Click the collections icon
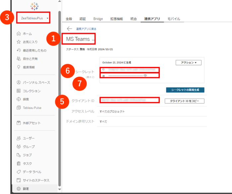This screenshot has width=232, height=194. (19, 91)
